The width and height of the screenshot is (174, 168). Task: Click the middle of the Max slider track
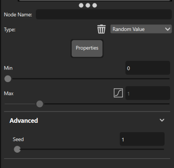[x=87, y=104]
